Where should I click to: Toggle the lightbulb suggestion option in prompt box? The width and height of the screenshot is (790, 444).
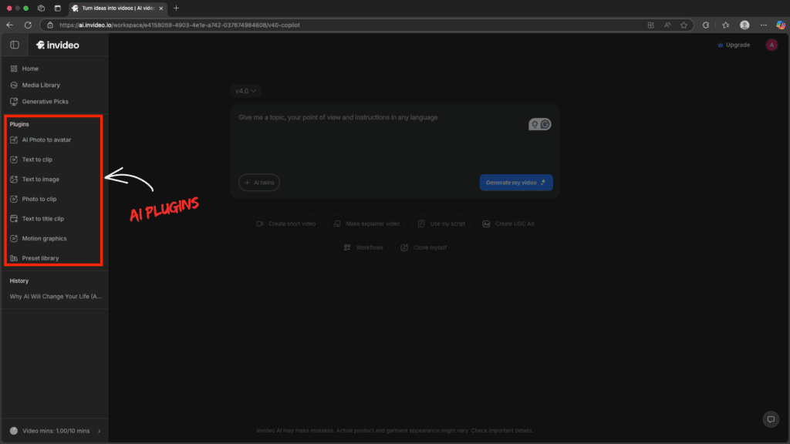click(x=535, y=123)
